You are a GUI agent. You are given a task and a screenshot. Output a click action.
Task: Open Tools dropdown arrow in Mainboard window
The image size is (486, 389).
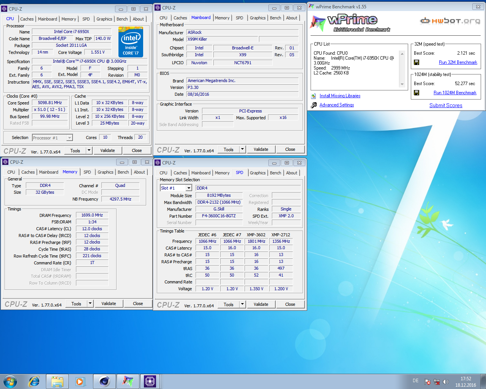coord(243,149)
